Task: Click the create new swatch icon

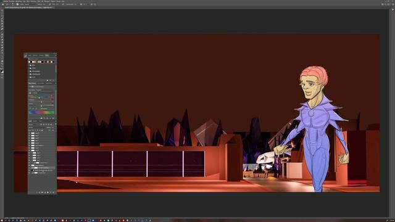Action: point(51,80)
